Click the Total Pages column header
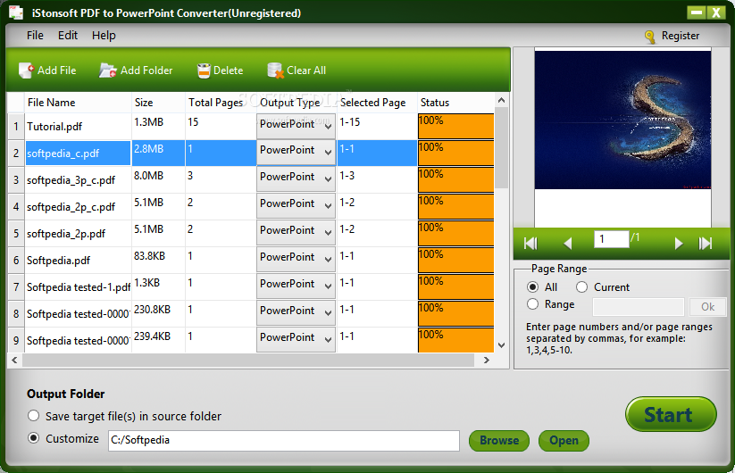This screenshot has width=735, height=473. tap(221, 103)
